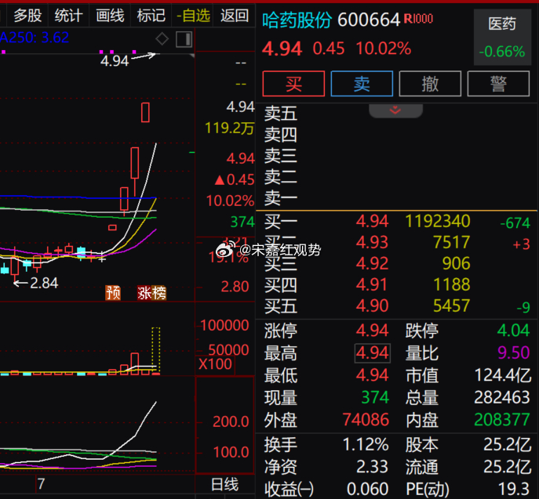Image resolution: width=539 pixels, height=499 pixels.
Task: Click the 收益 value 0.060
Action: coord(367,489)
